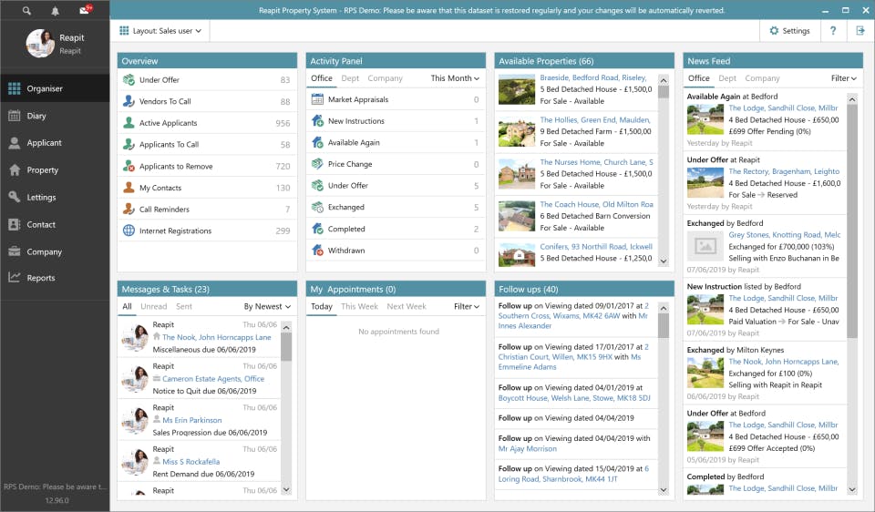Image resolution: width=875 pixels, height=512 pixels.
Task: Open Ms Erin Parkinson task link
Action: (x=192, y=420)
